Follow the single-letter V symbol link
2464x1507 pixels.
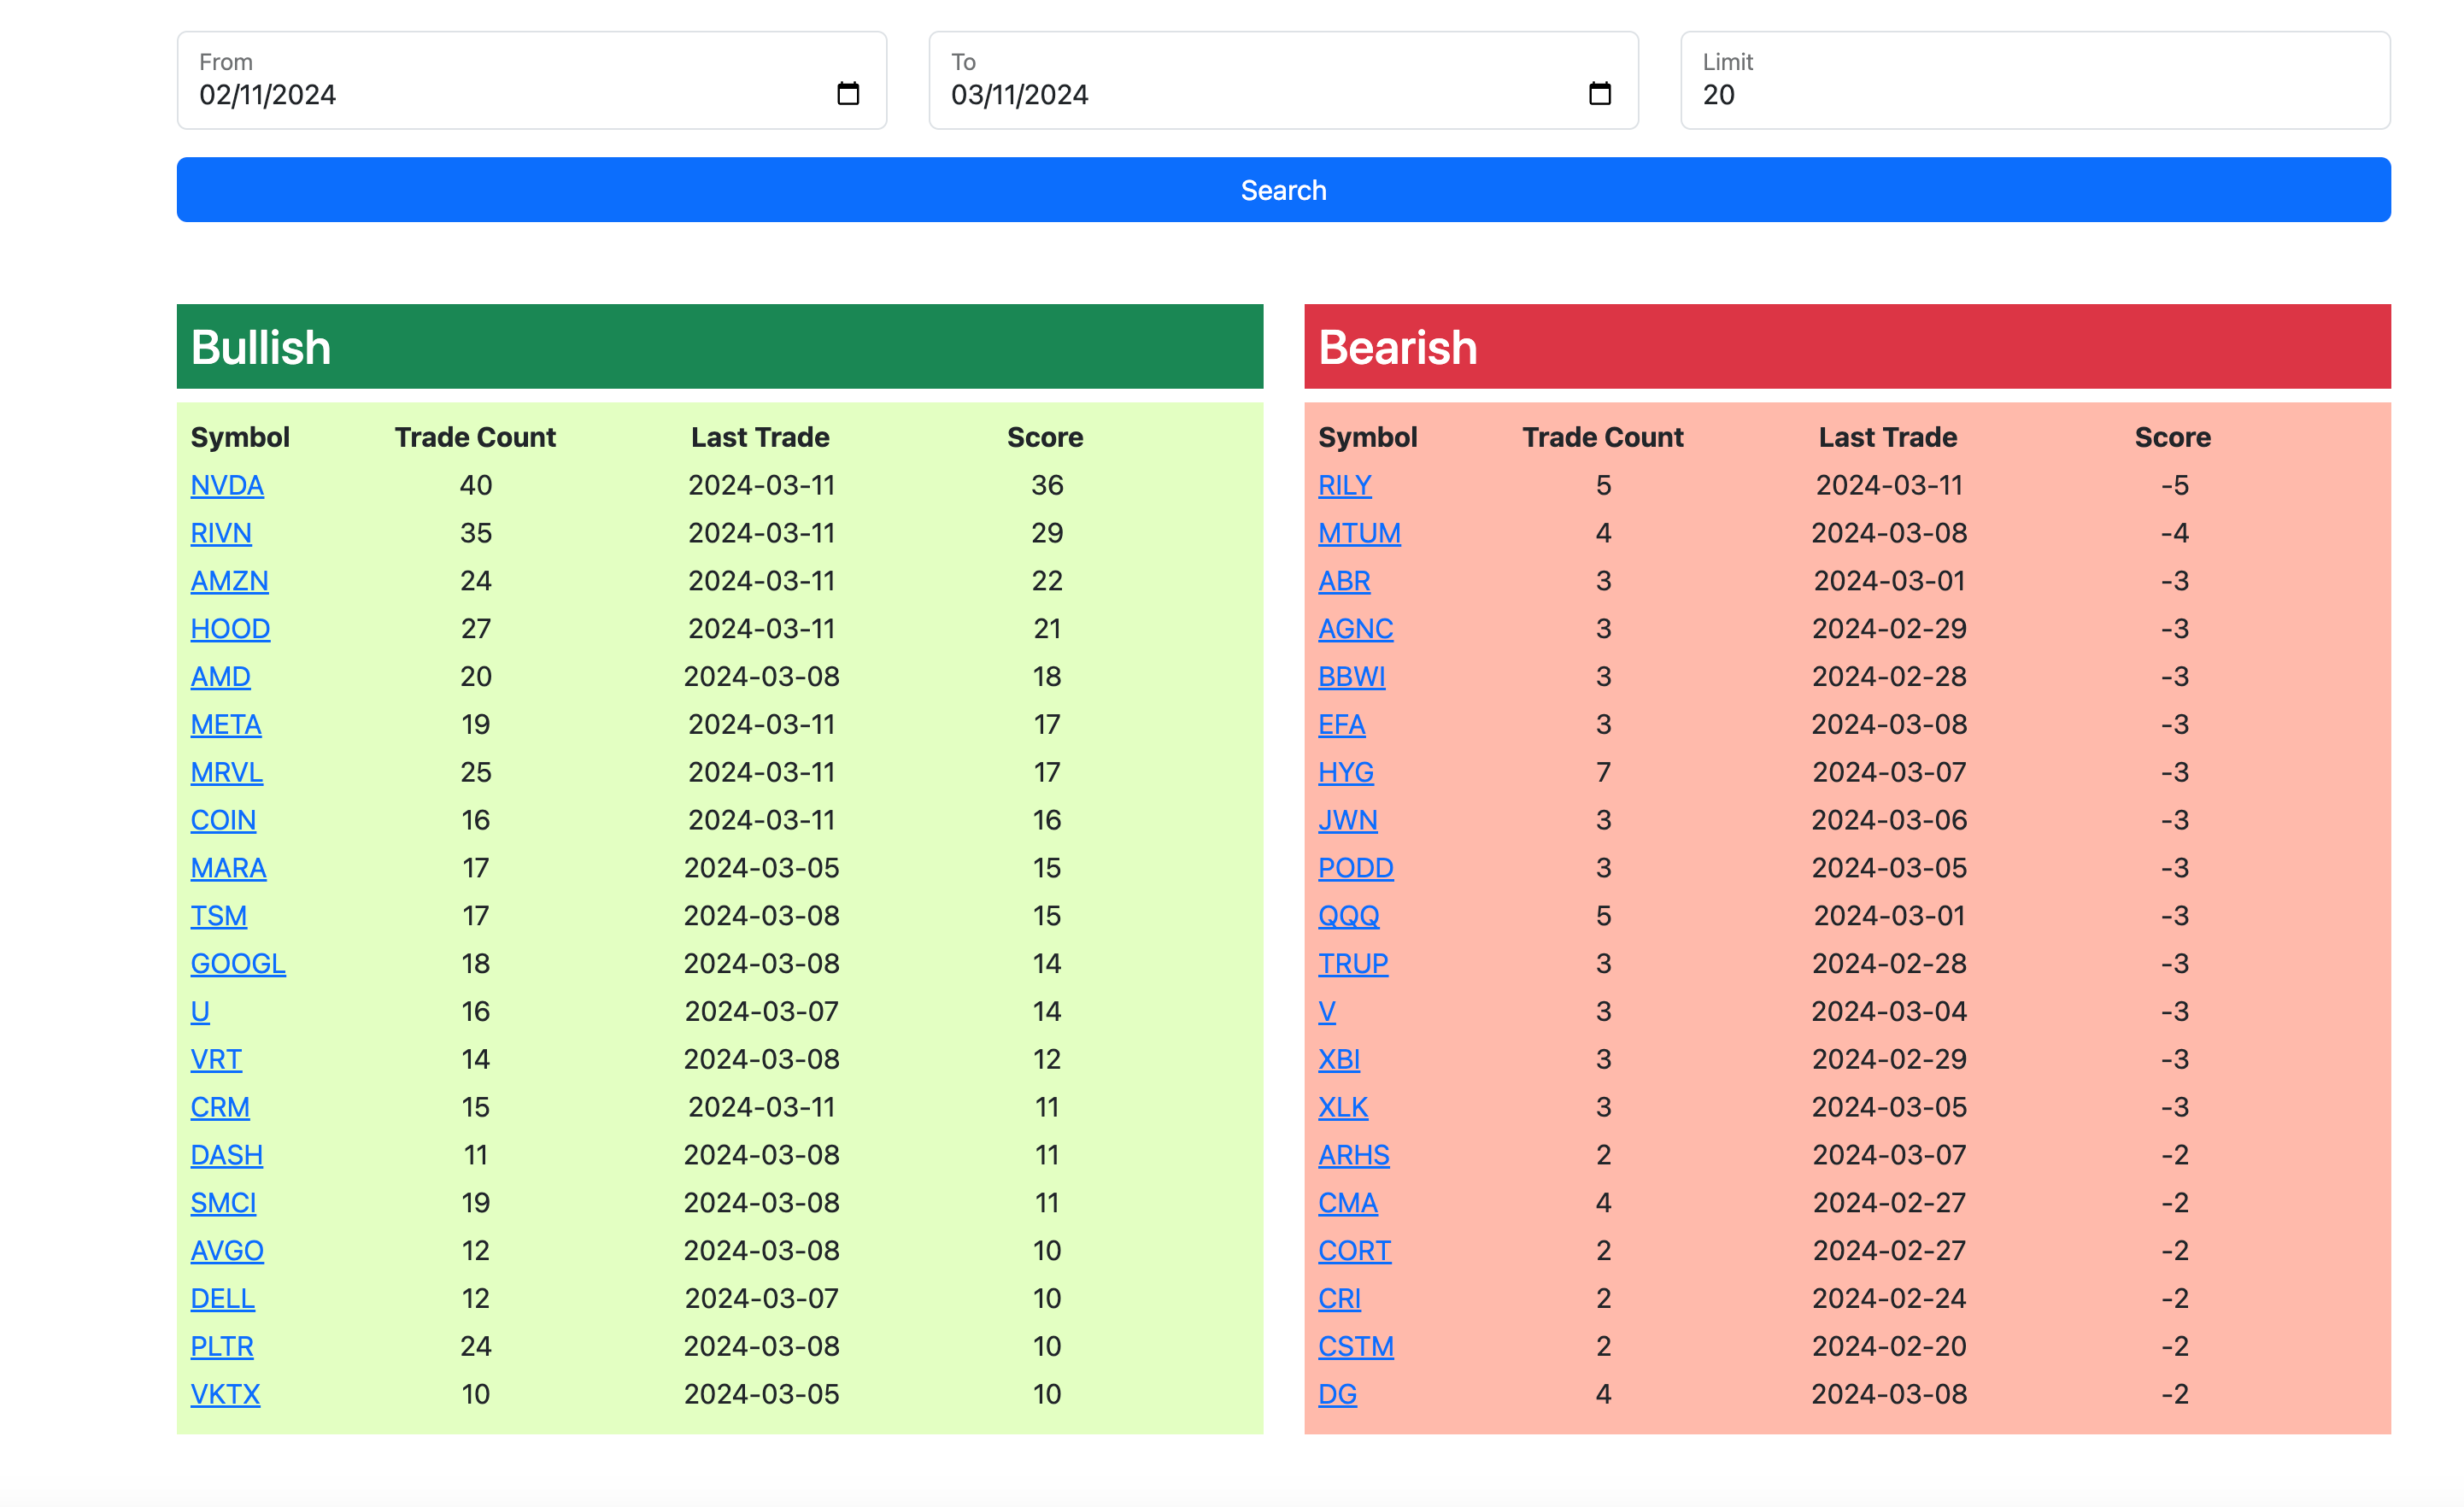(1326, 1012)
